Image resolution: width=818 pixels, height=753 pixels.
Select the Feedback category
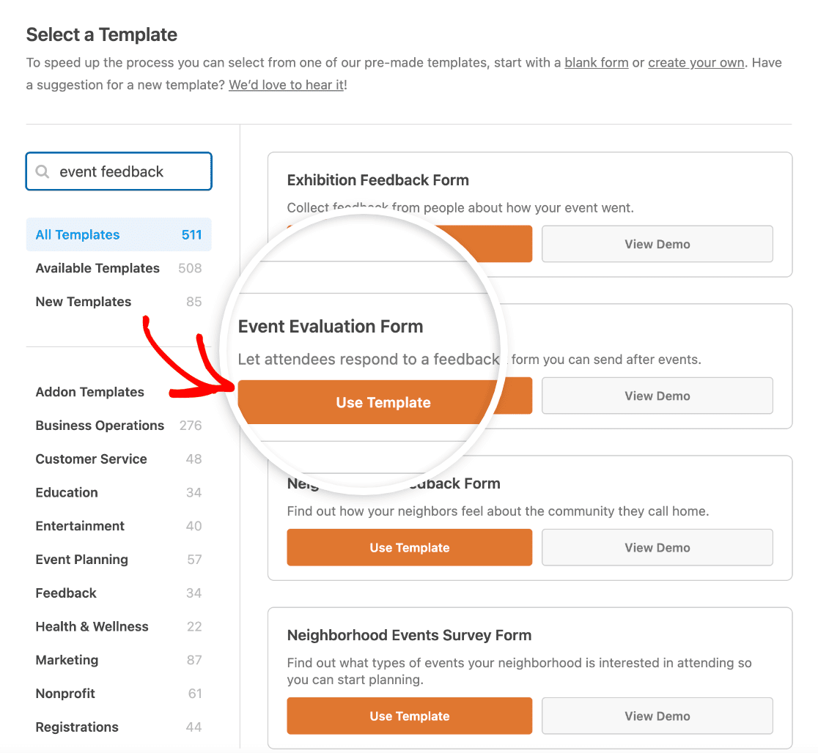click(x=119, y=593)
